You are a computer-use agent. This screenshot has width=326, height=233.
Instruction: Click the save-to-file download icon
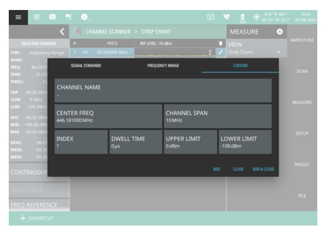click(211, 17)
